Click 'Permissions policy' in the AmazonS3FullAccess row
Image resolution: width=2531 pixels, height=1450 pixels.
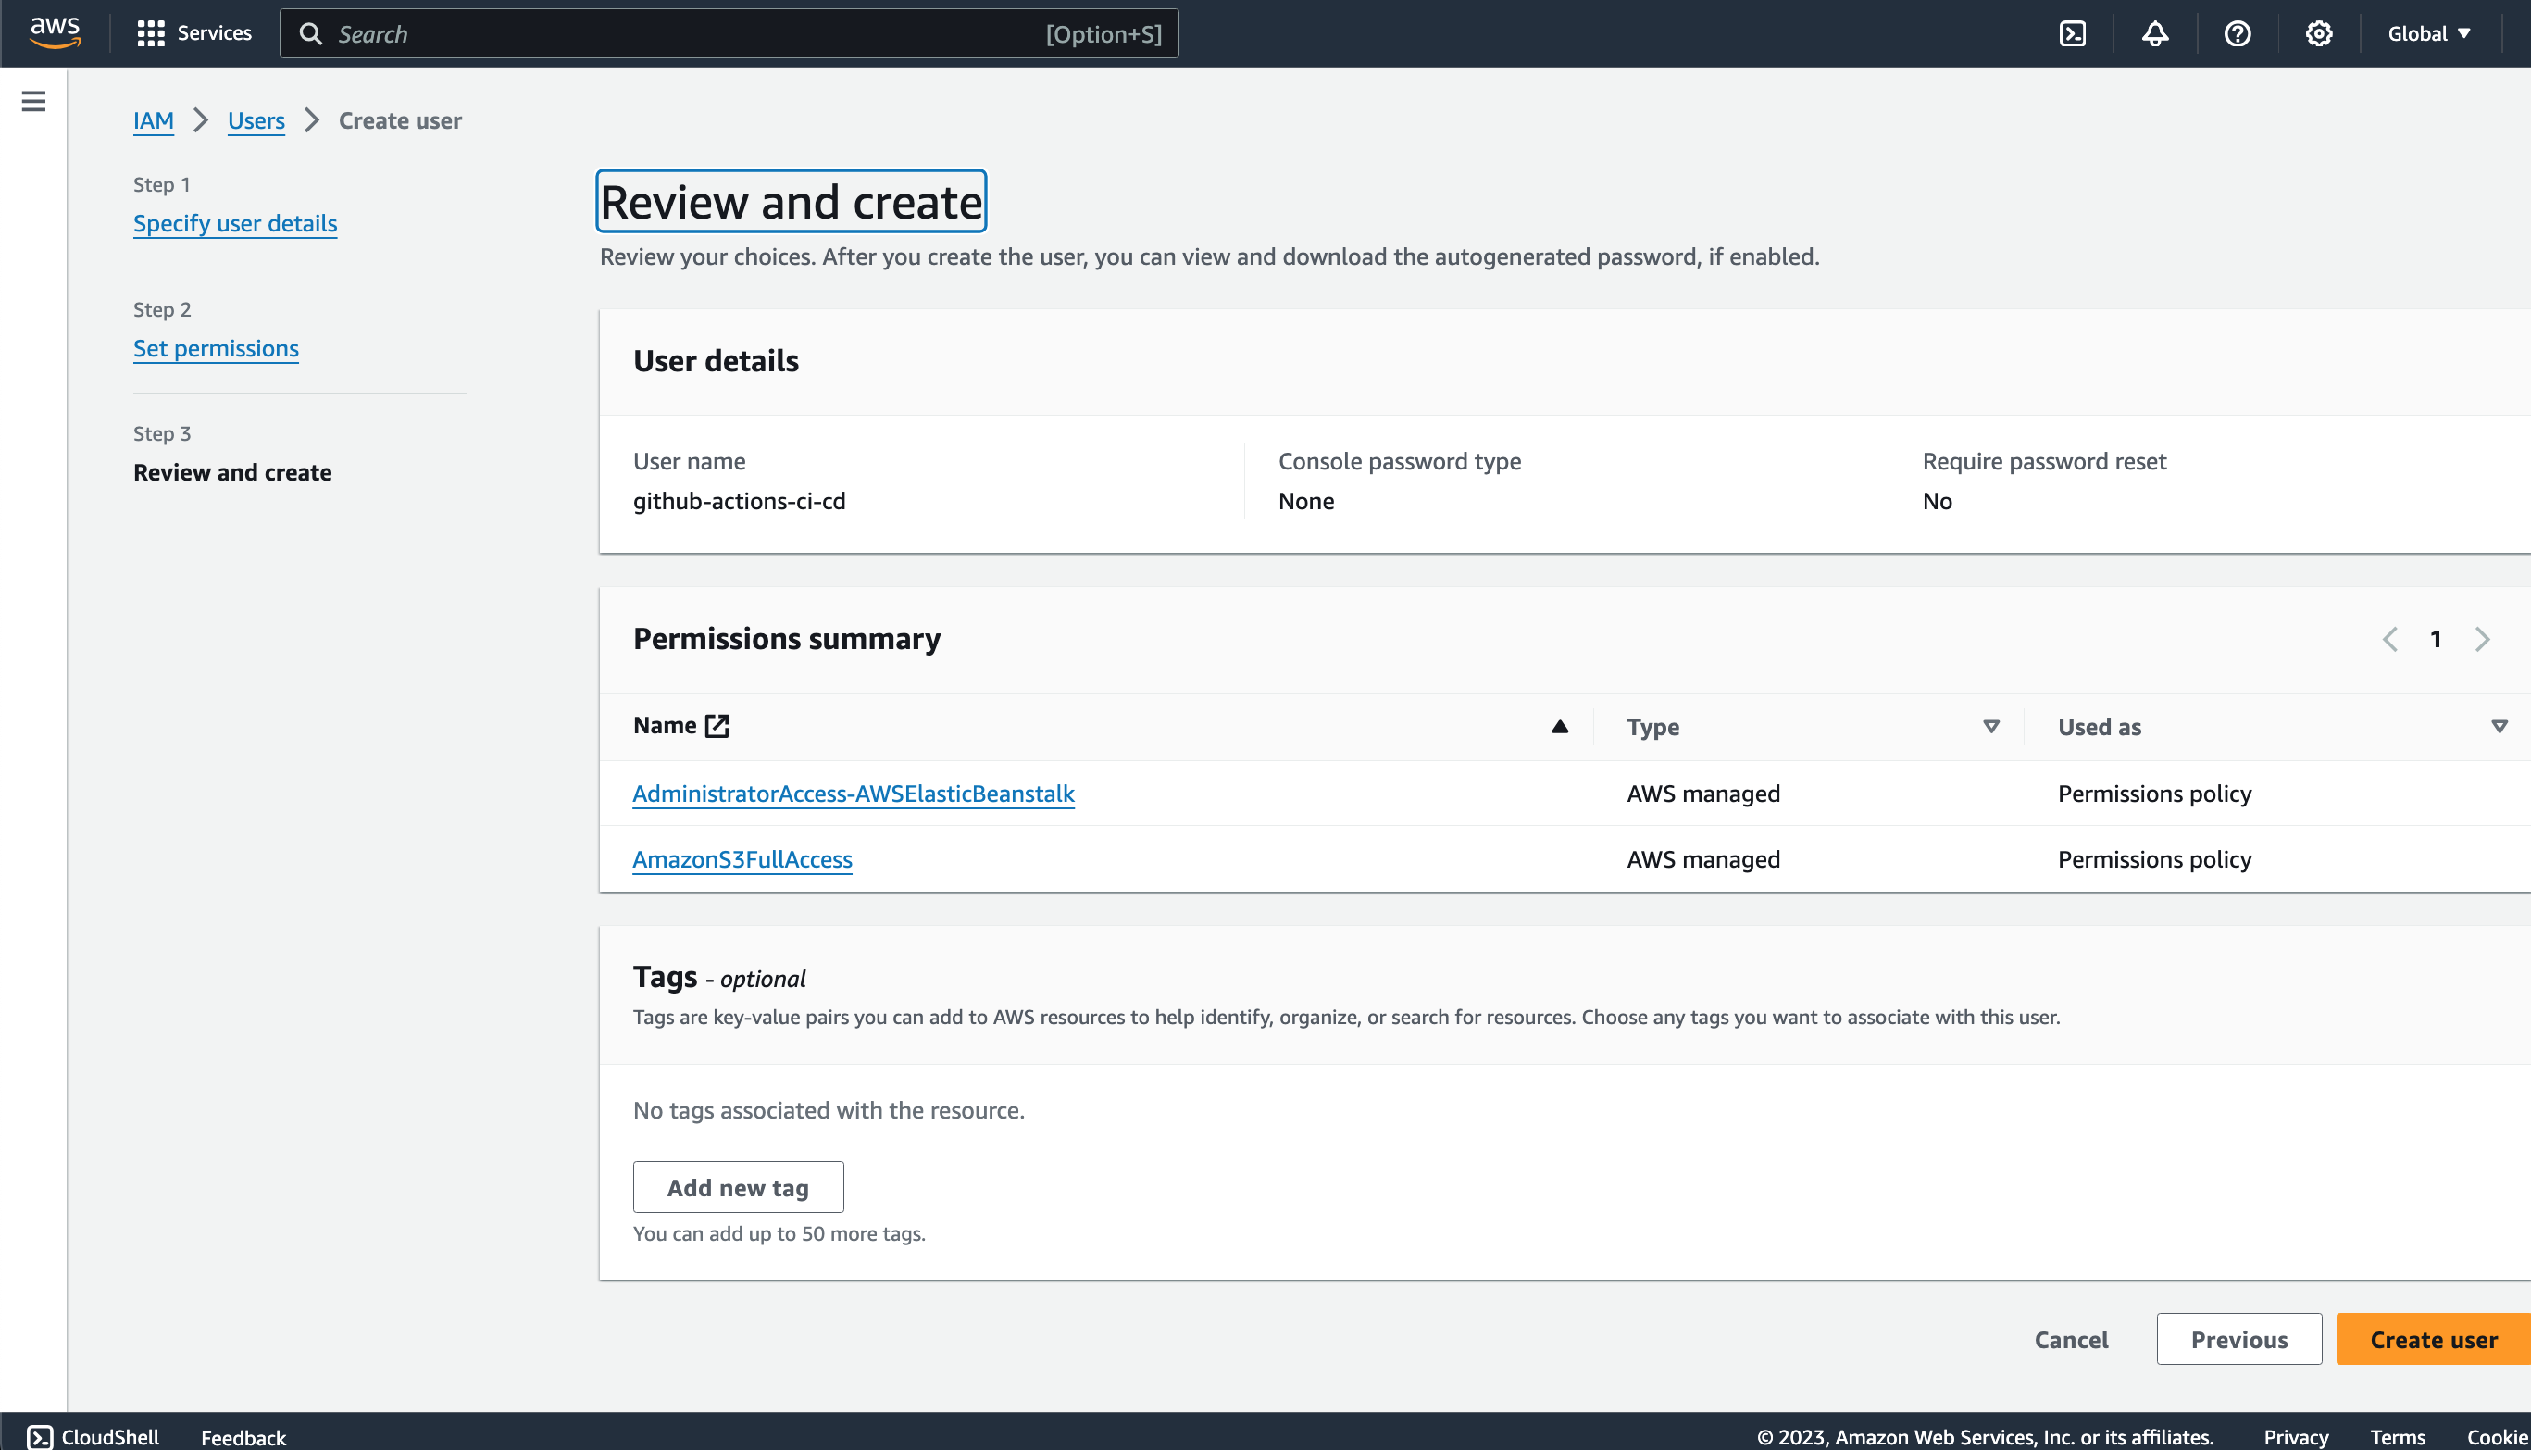(x=2154, y=859)
